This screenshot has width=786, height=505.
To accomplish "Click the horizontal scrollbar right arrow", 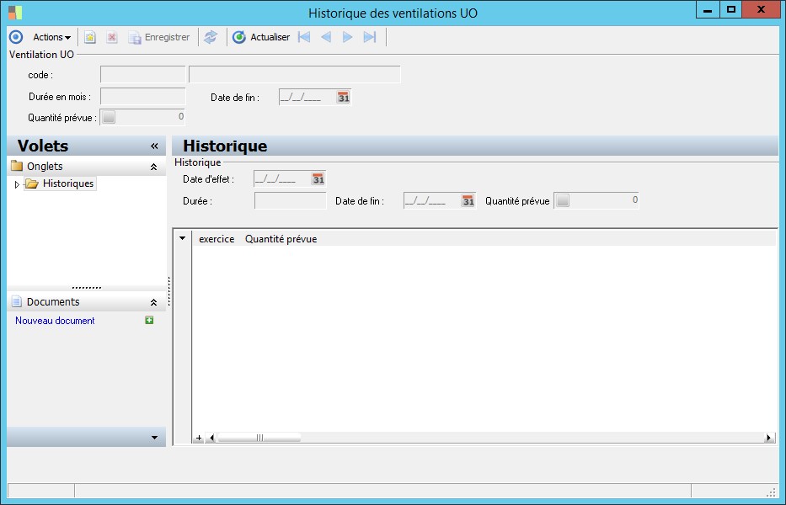I will click(x=768, y=438).
